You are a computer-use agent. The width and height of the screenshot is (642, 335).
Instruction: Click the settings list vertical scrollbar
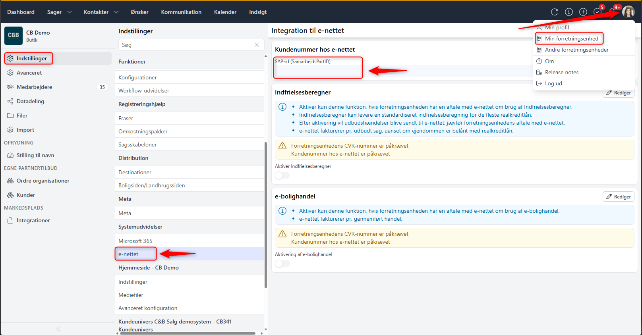click(x=265, y=214)
